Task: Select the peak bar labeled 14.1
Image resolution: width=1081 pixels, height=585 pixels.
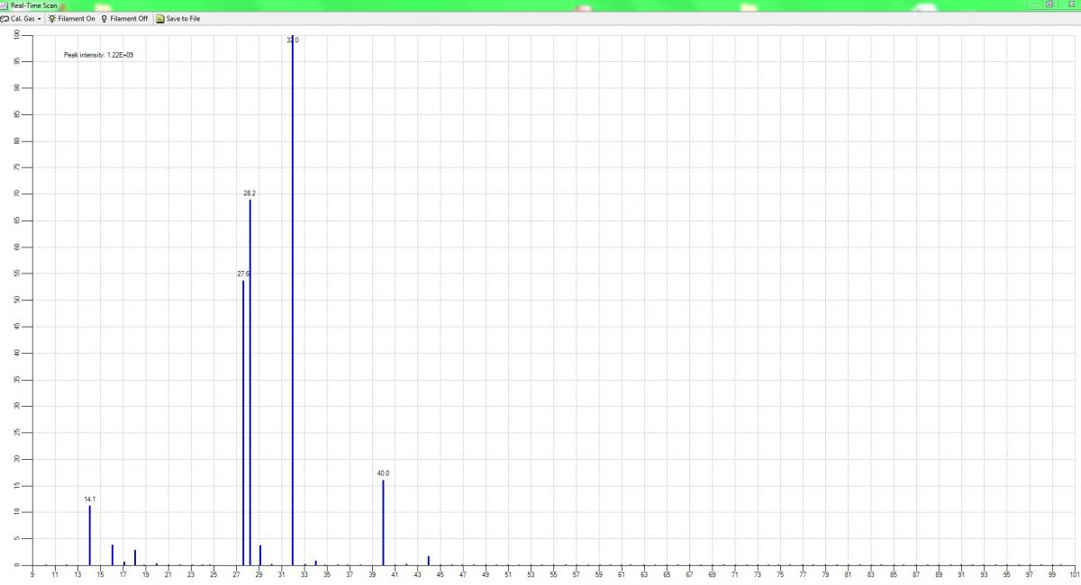Action: tap(90, 535)
